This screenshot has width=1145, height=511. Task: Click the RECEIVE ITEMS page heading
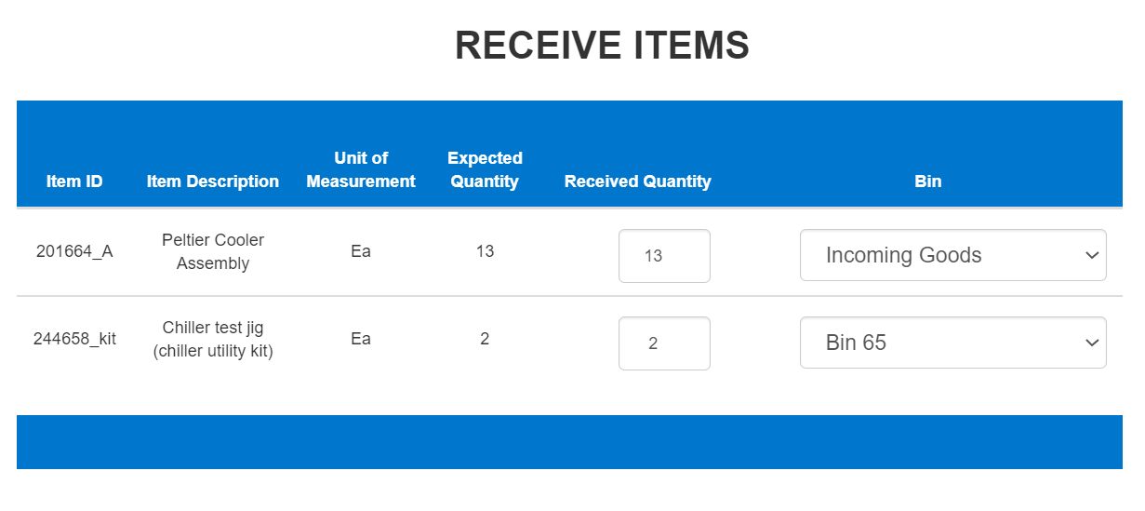pos(602,46)
